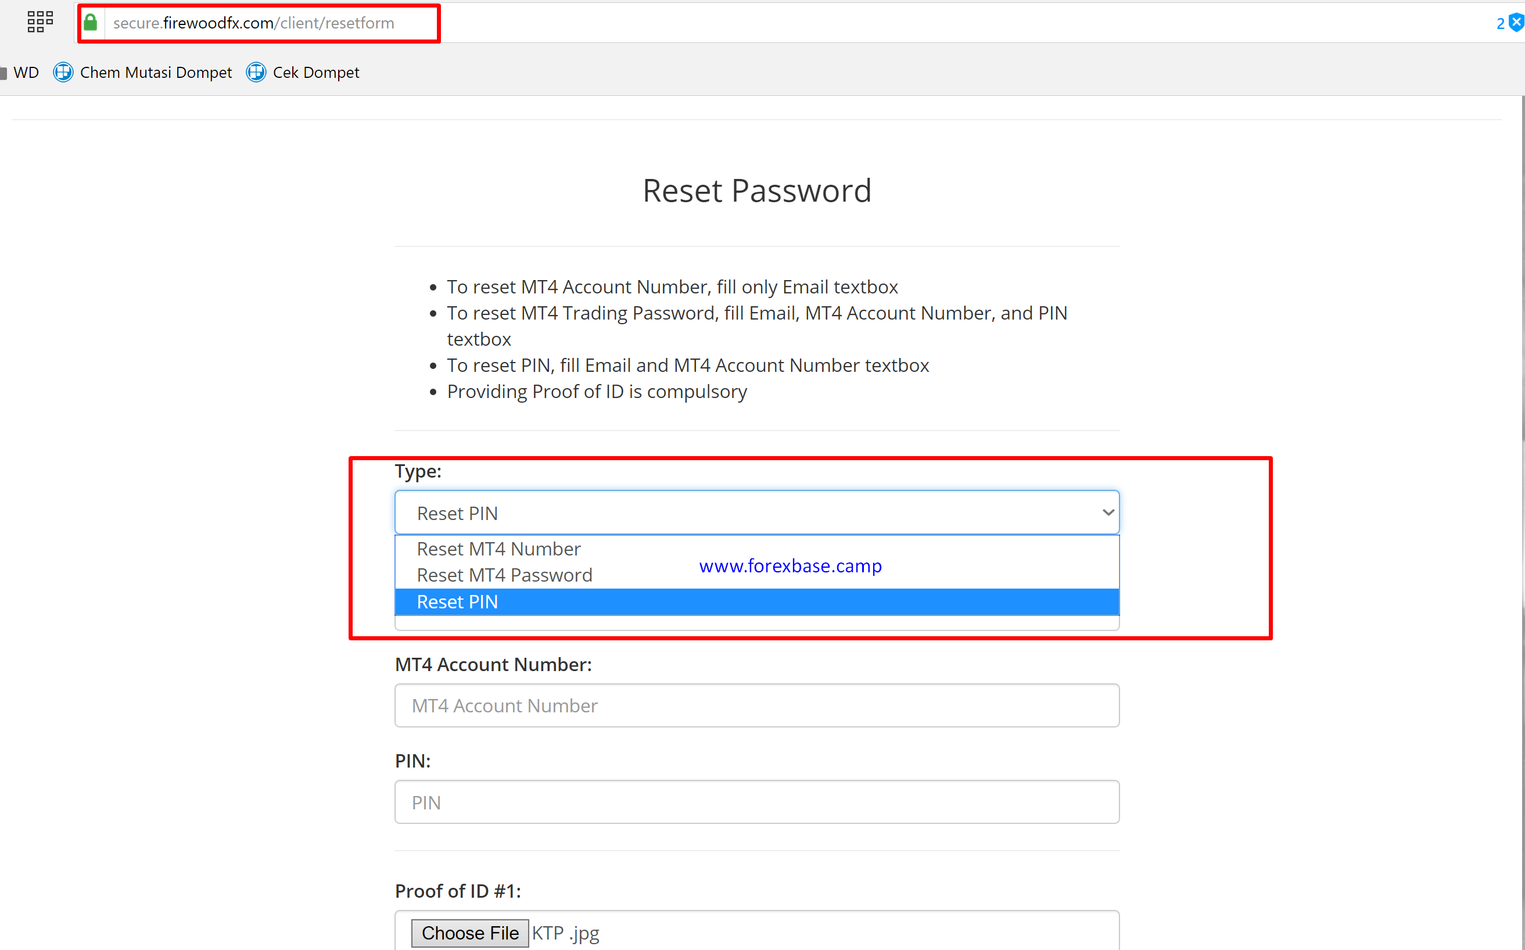Open the Cek Dompet bookmark
Screen dimensions: 1525x950
point(315,72)
